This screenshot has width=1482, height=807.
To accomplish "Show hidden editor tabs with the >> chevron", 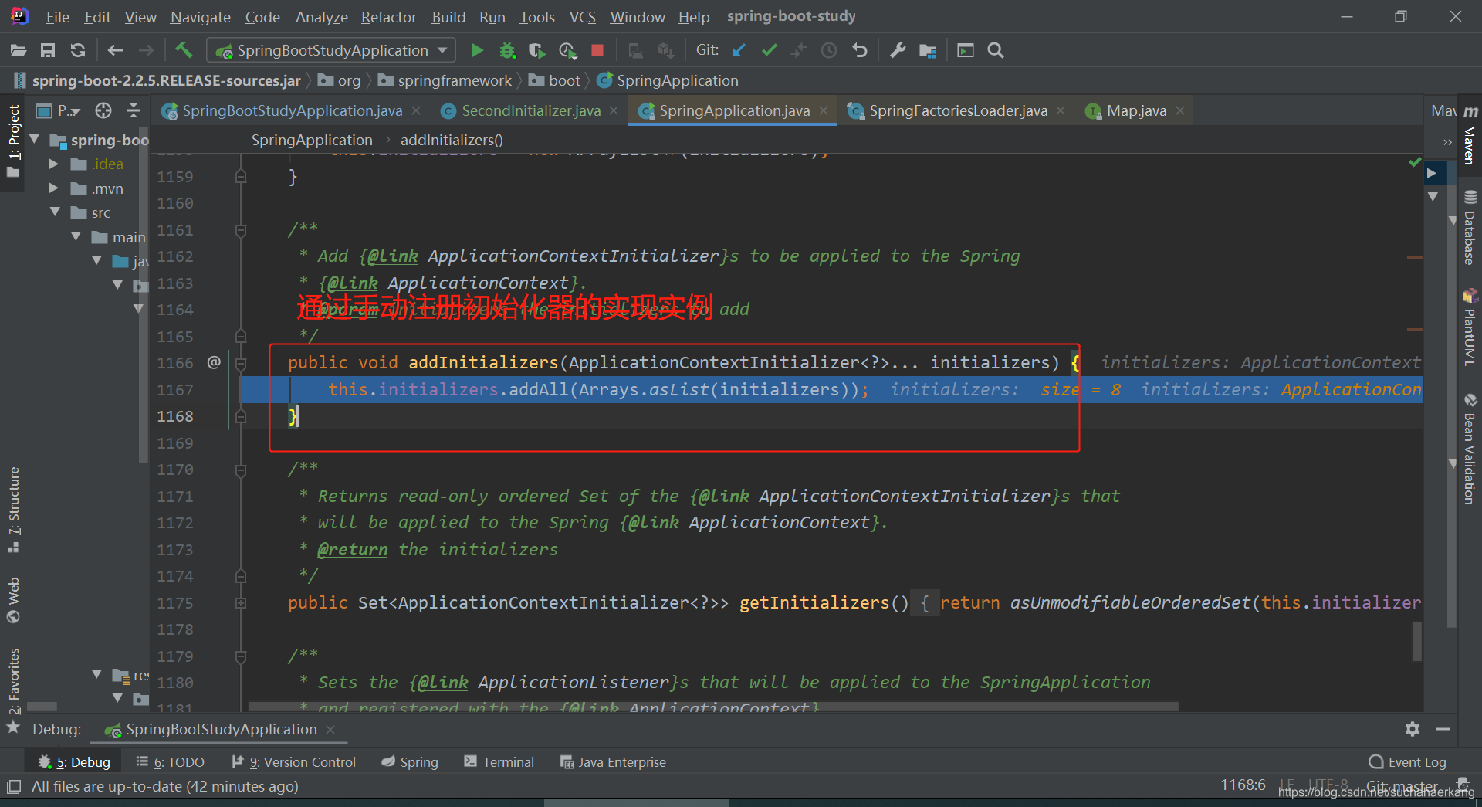I will pos(1447,142).
